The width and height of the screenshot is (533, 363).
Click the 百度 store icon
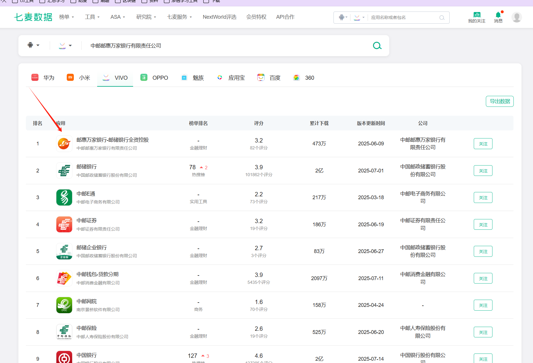(x=261, y=77)
